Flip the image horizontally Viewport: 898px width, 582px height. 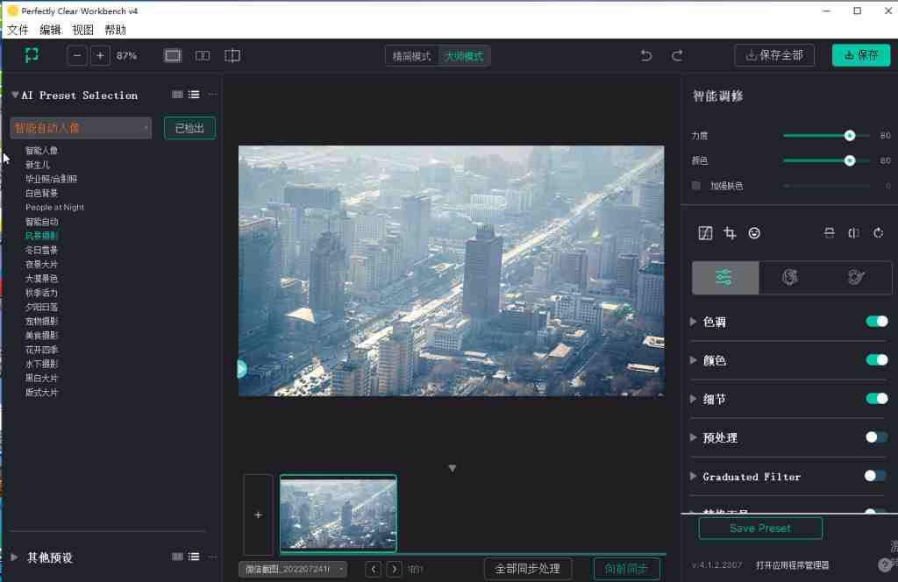pyautogui.click(x=853, y=233)
